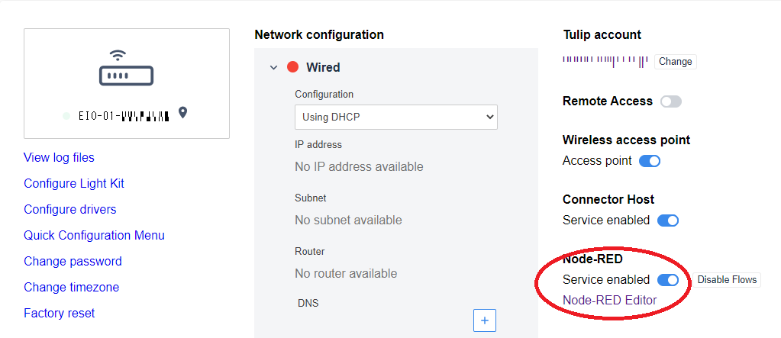The width and height of the screenshot is (781, 338).
Task: Click the Change Tulip account button
Action: click(676, 62)
